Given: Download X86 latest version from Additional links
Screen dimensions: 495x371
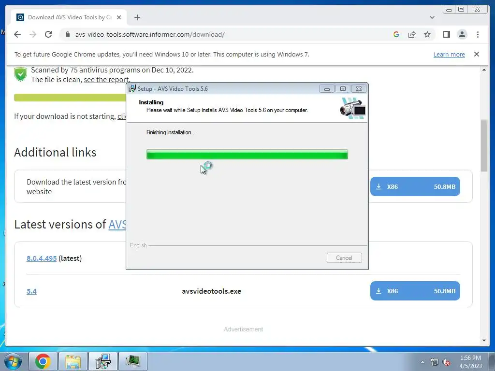Looking at the screenshot, I should (415, 186).
